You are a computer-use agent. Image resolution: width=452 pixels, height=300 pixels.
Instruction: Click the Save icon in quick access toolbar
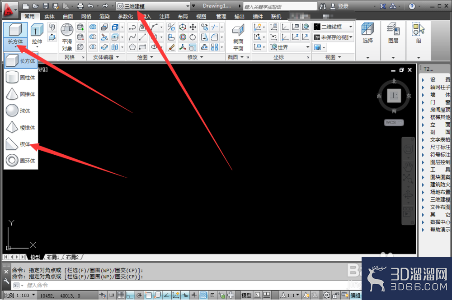coord(46,6)
